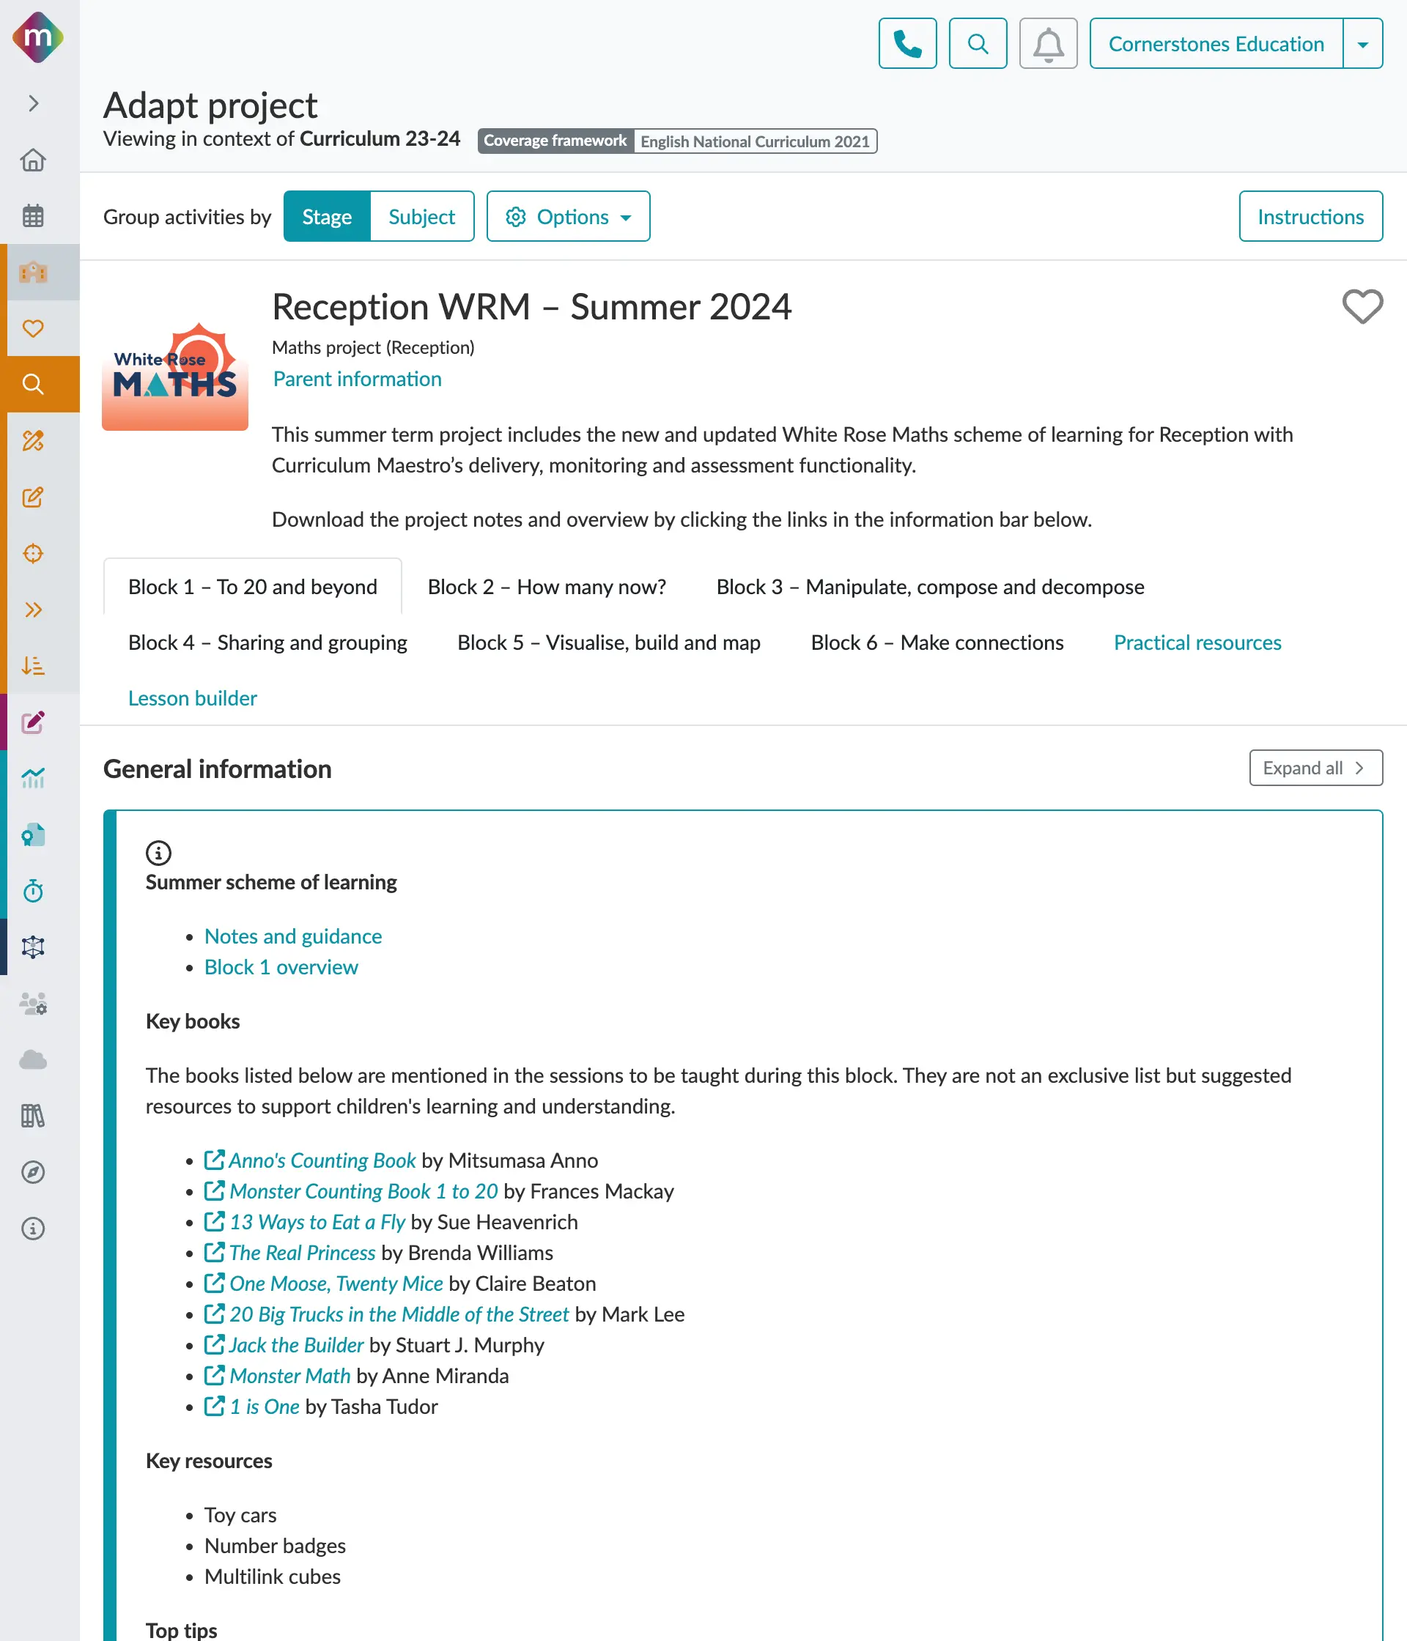Click Expand all in General information
The width and height of the screenshot is (1407, 1641).
(x=1315, y=768)
